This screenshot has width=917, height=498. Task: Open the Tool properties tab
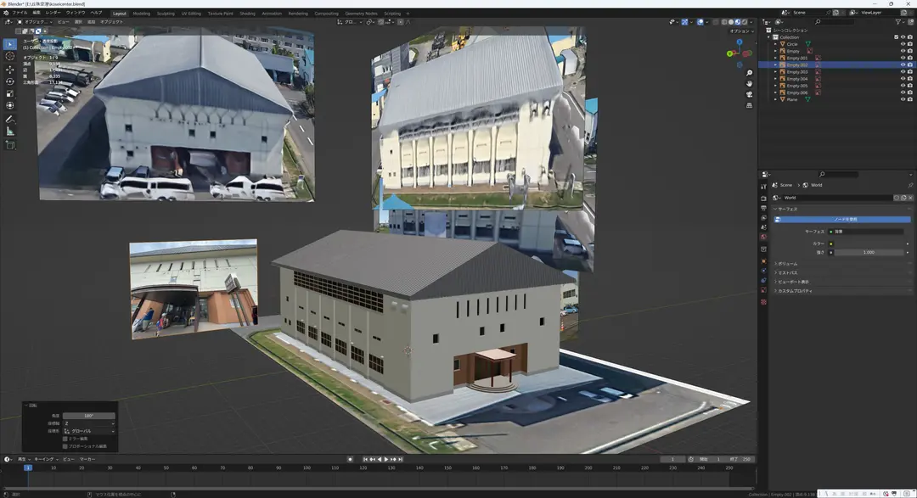click(764, 187)
